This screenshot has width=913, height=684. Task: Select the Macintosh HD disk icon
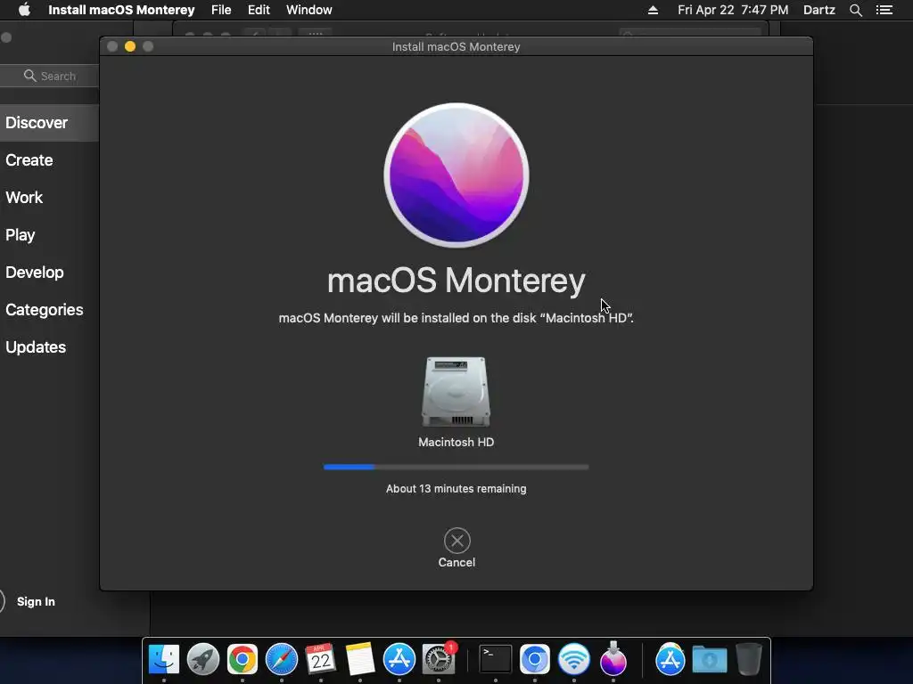(456, 392)
